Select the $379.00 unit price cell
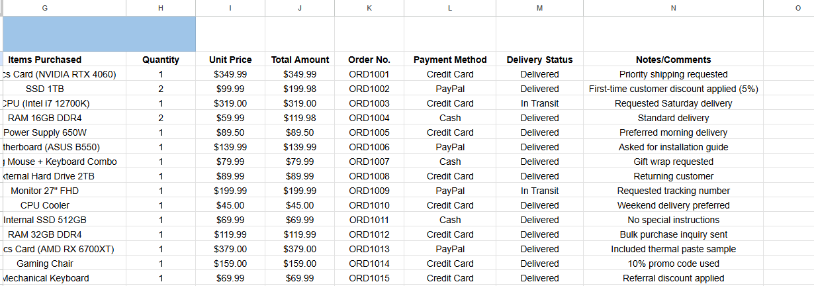Viewport: 814px width, 286px height. (x=230, y=249)
